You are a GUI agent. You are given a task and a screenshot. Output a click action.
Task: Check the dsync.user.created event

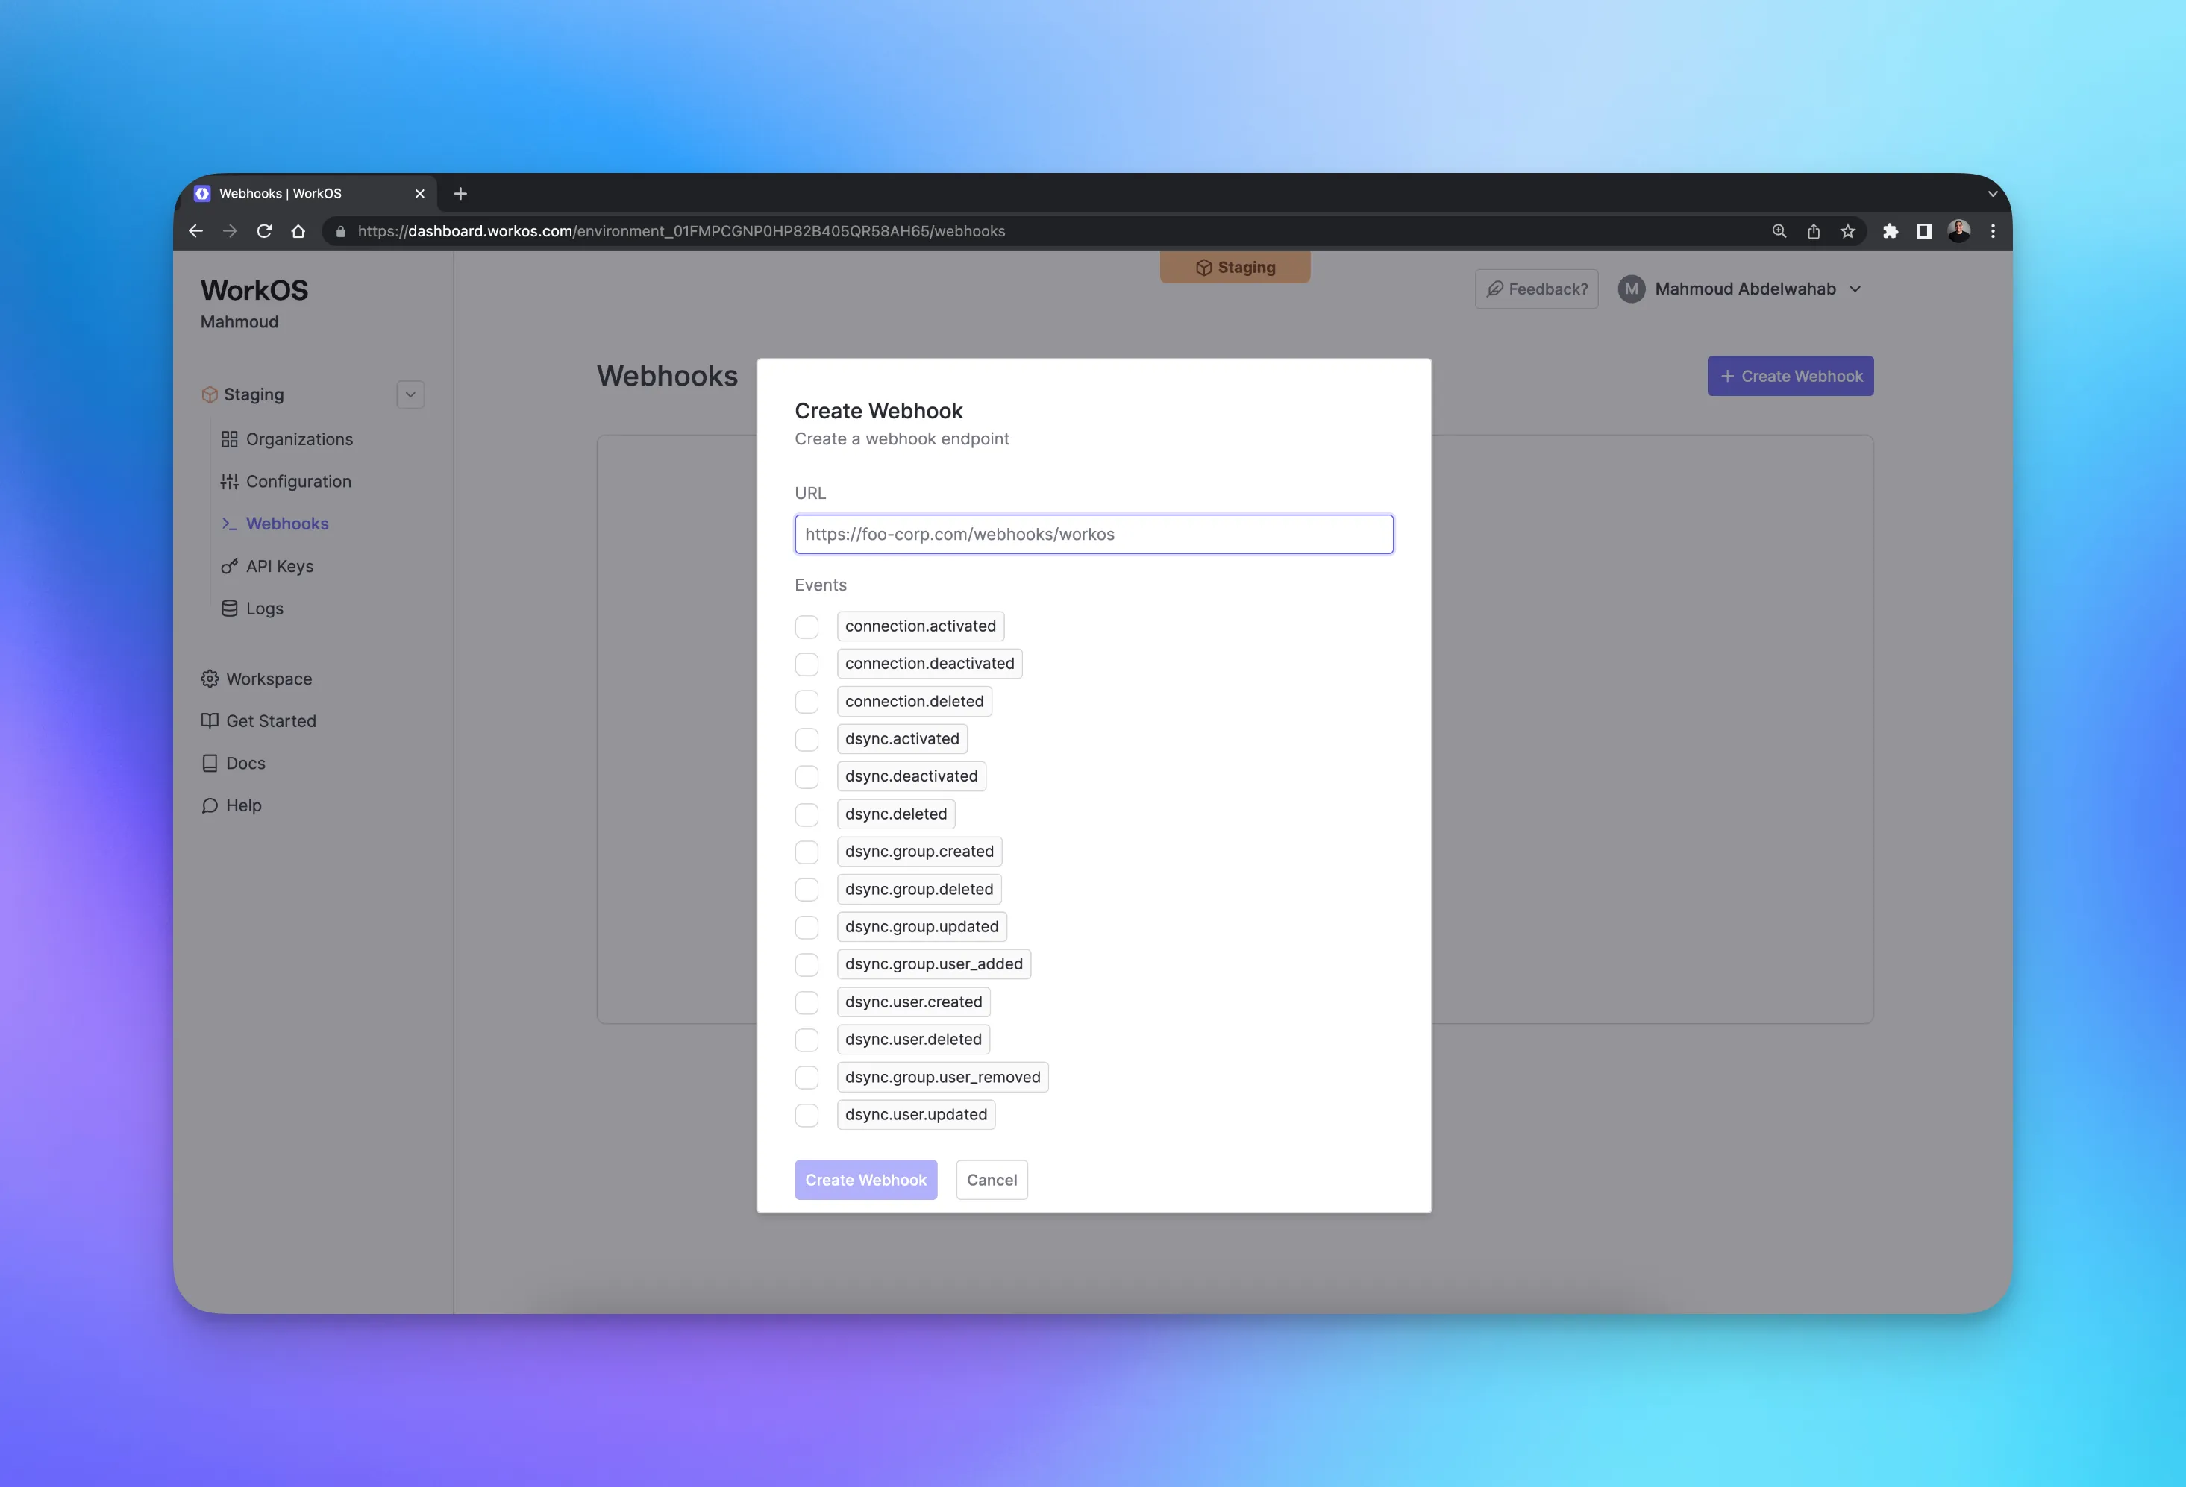pos(806,1003)
